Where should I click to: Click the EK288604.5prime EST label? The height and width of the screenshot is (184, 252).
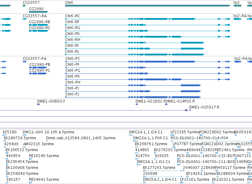232,174
